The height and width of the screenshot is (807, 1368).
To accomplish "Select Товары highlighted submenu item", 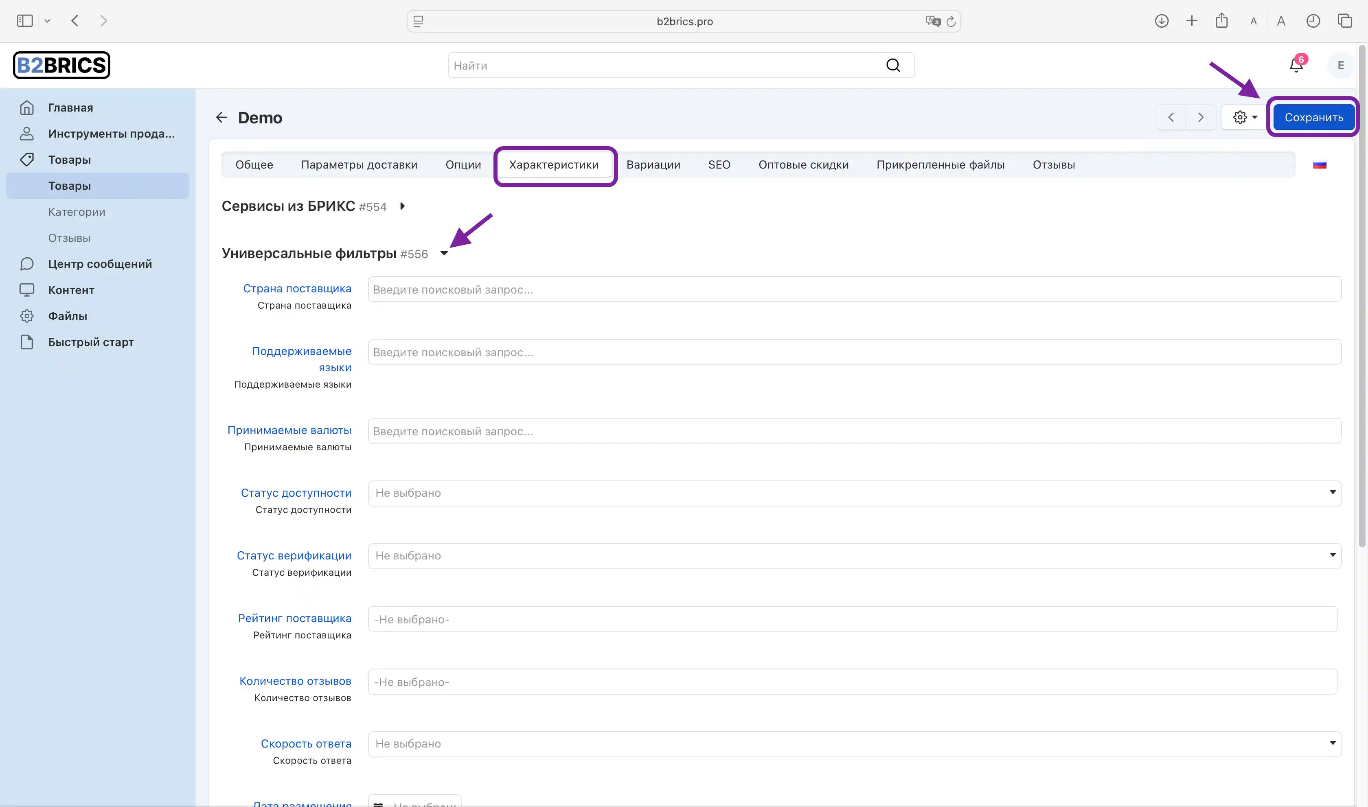I will [x=98, y=186].
